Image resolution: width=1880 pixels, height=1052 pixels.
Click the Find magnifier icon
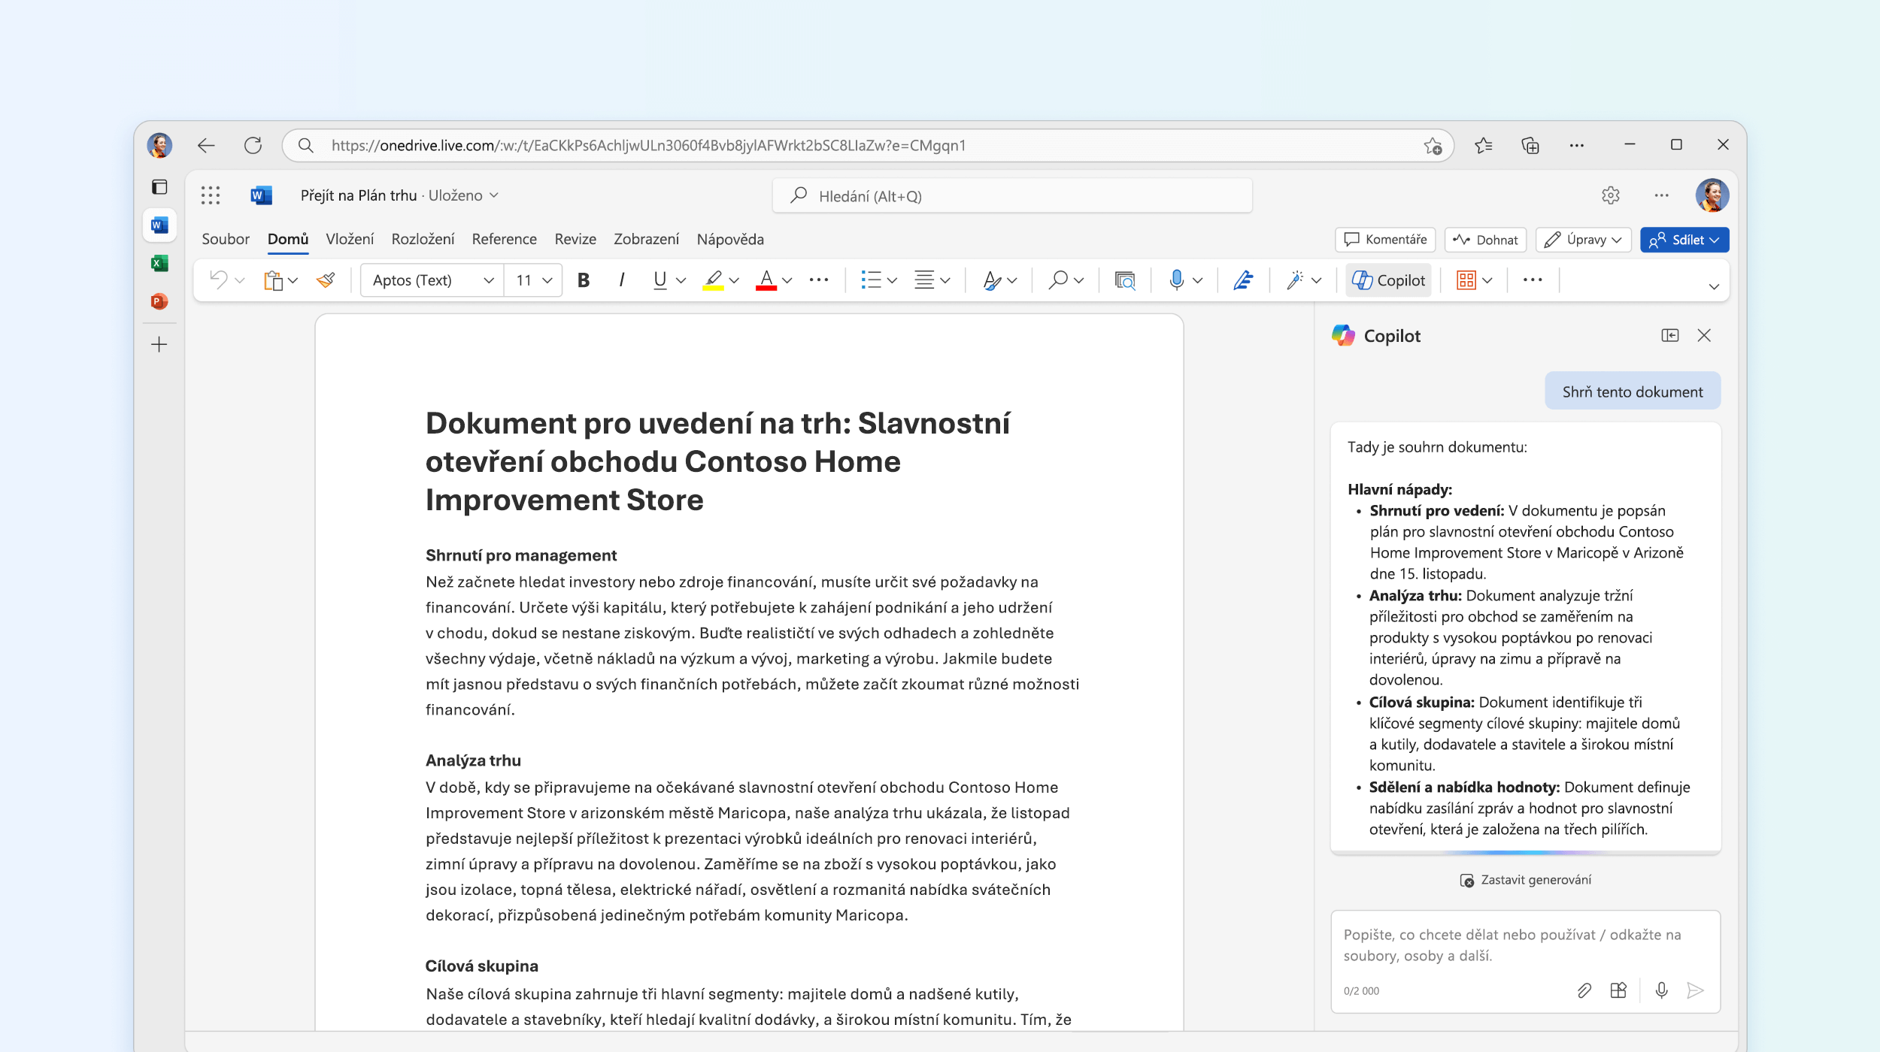coord(1058,280)
